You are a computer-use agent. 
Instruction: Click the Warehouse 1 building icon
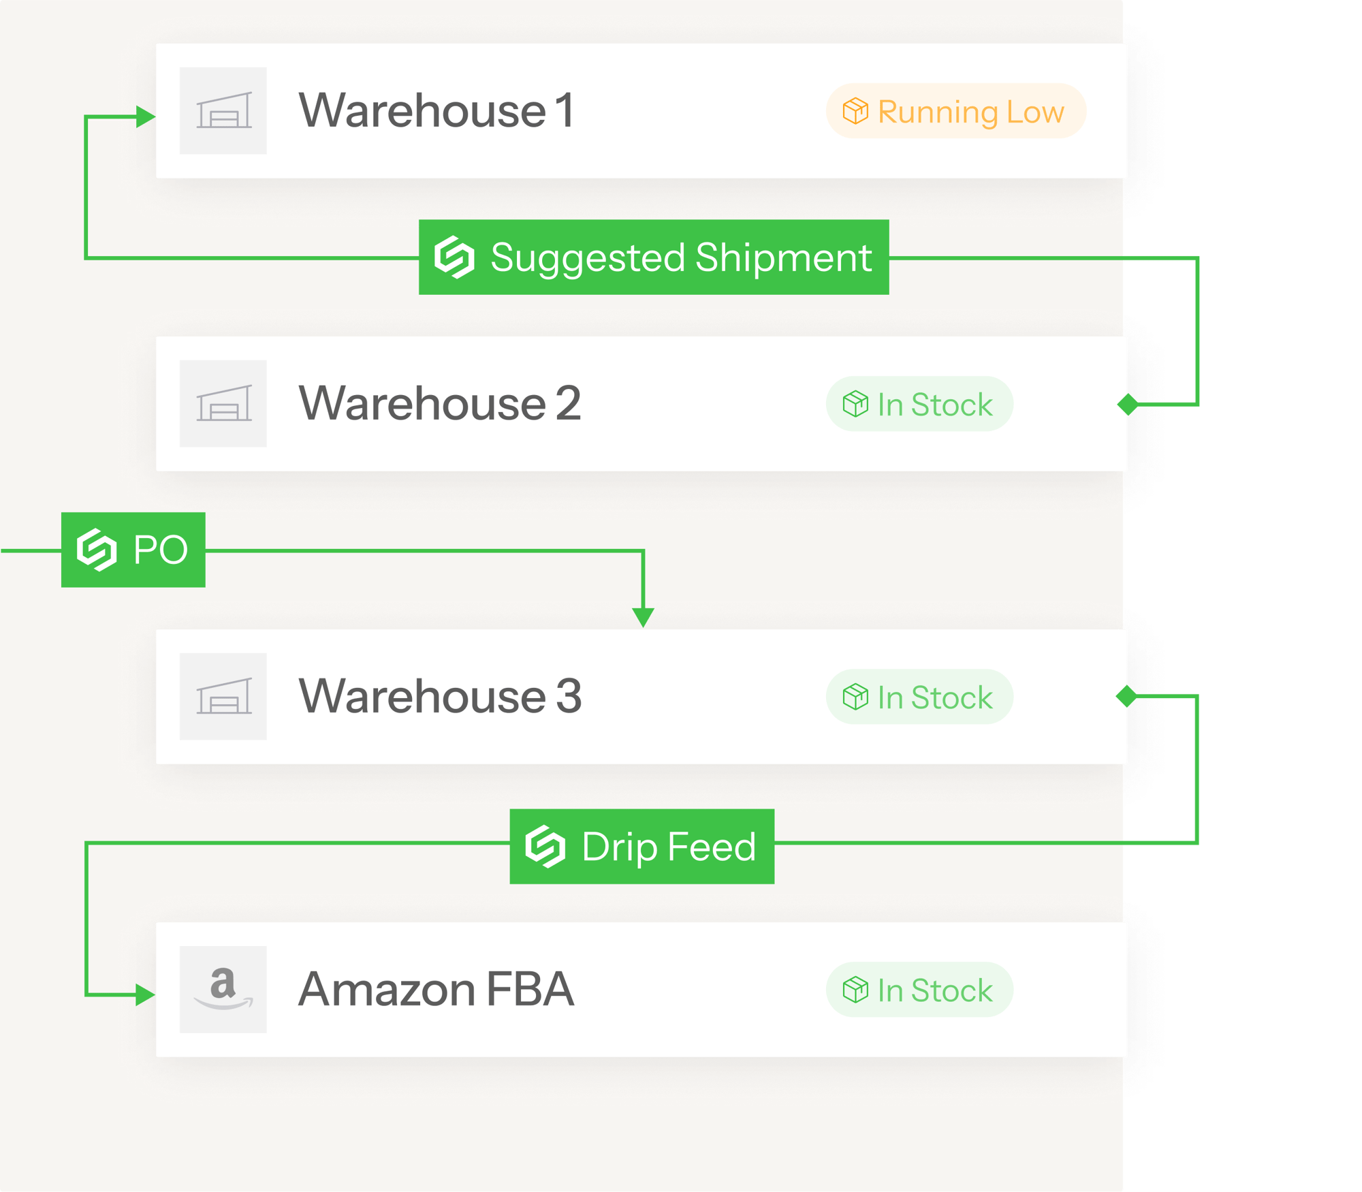pyautogui.click(x=223, y=110)
